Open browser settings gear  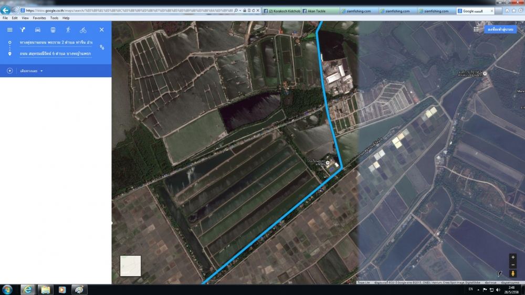pyautogui.click(x=521, y=10)
